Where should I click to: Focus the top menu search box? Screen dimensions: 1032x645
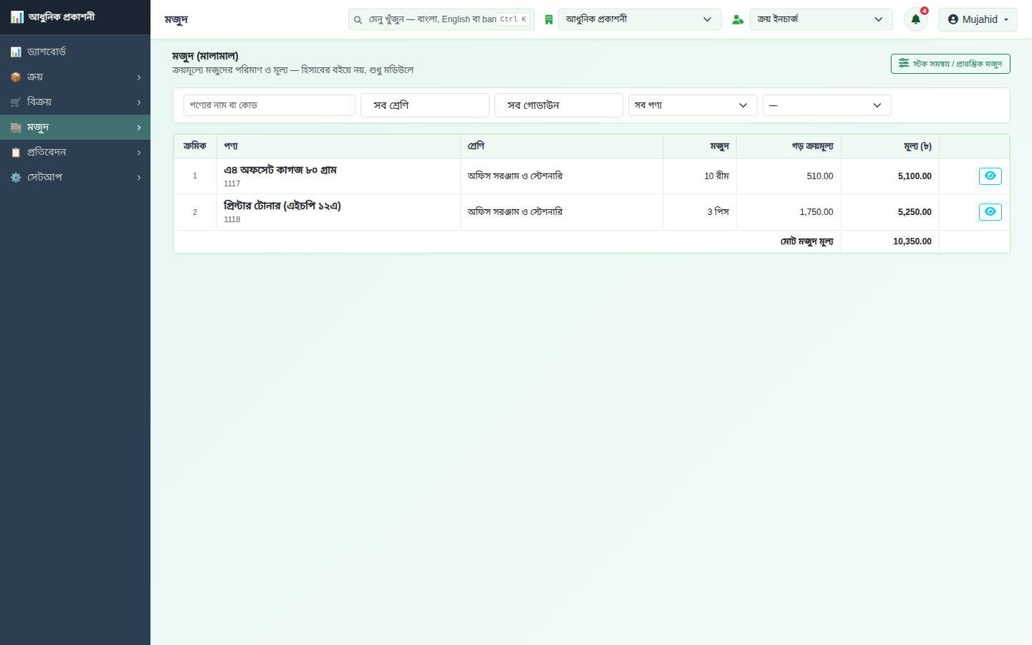pos(441,19)
